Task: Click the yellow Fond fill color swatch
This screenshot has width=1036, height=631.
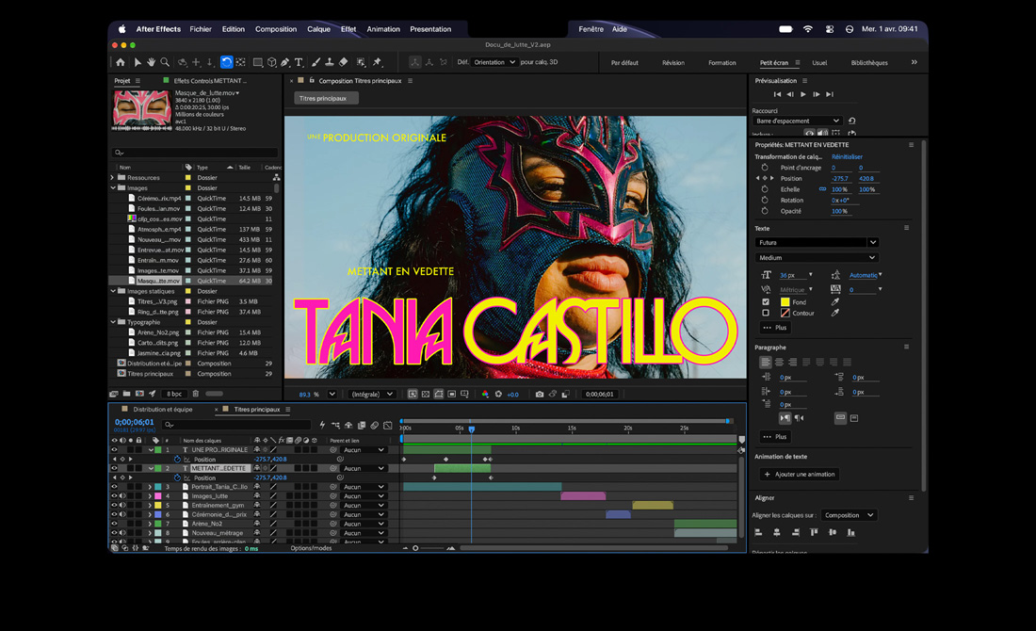Action: point(785,302)
